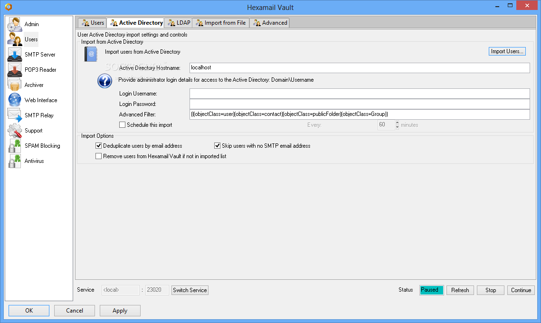Open the Support tools icon
The width and height of the screenshot is (541, 323).
coord(15,131)
